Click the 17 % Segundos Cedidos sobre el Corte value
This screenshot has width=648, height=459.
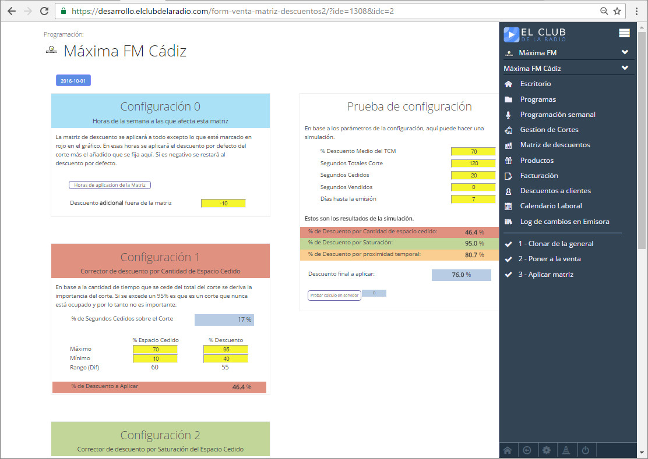pyautogui.click(x=224, y=319)
